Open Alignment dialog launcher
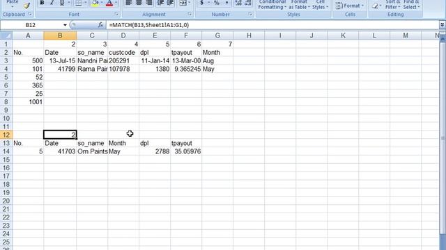Screen dimensions: 446x250 pos(190,14)
